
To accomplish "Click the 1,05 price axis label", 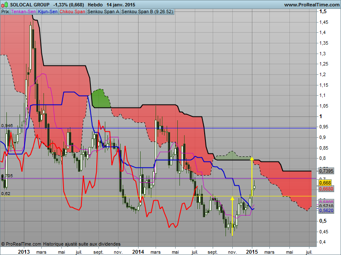I will (324, 106).
